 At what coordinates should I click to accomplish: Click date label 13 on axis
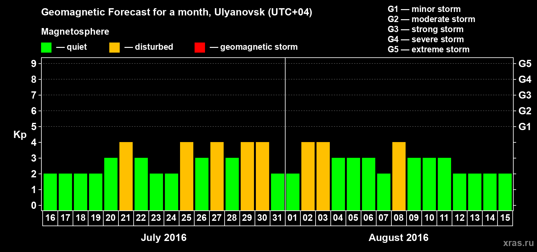[475, 218]
